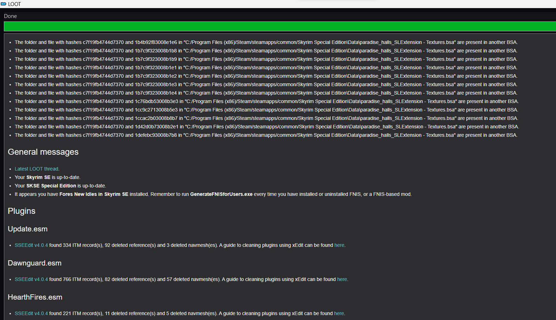Follow the 'here' cleaning guide link for Update.esm
The image size is (556, 320).
coord(339,245)
